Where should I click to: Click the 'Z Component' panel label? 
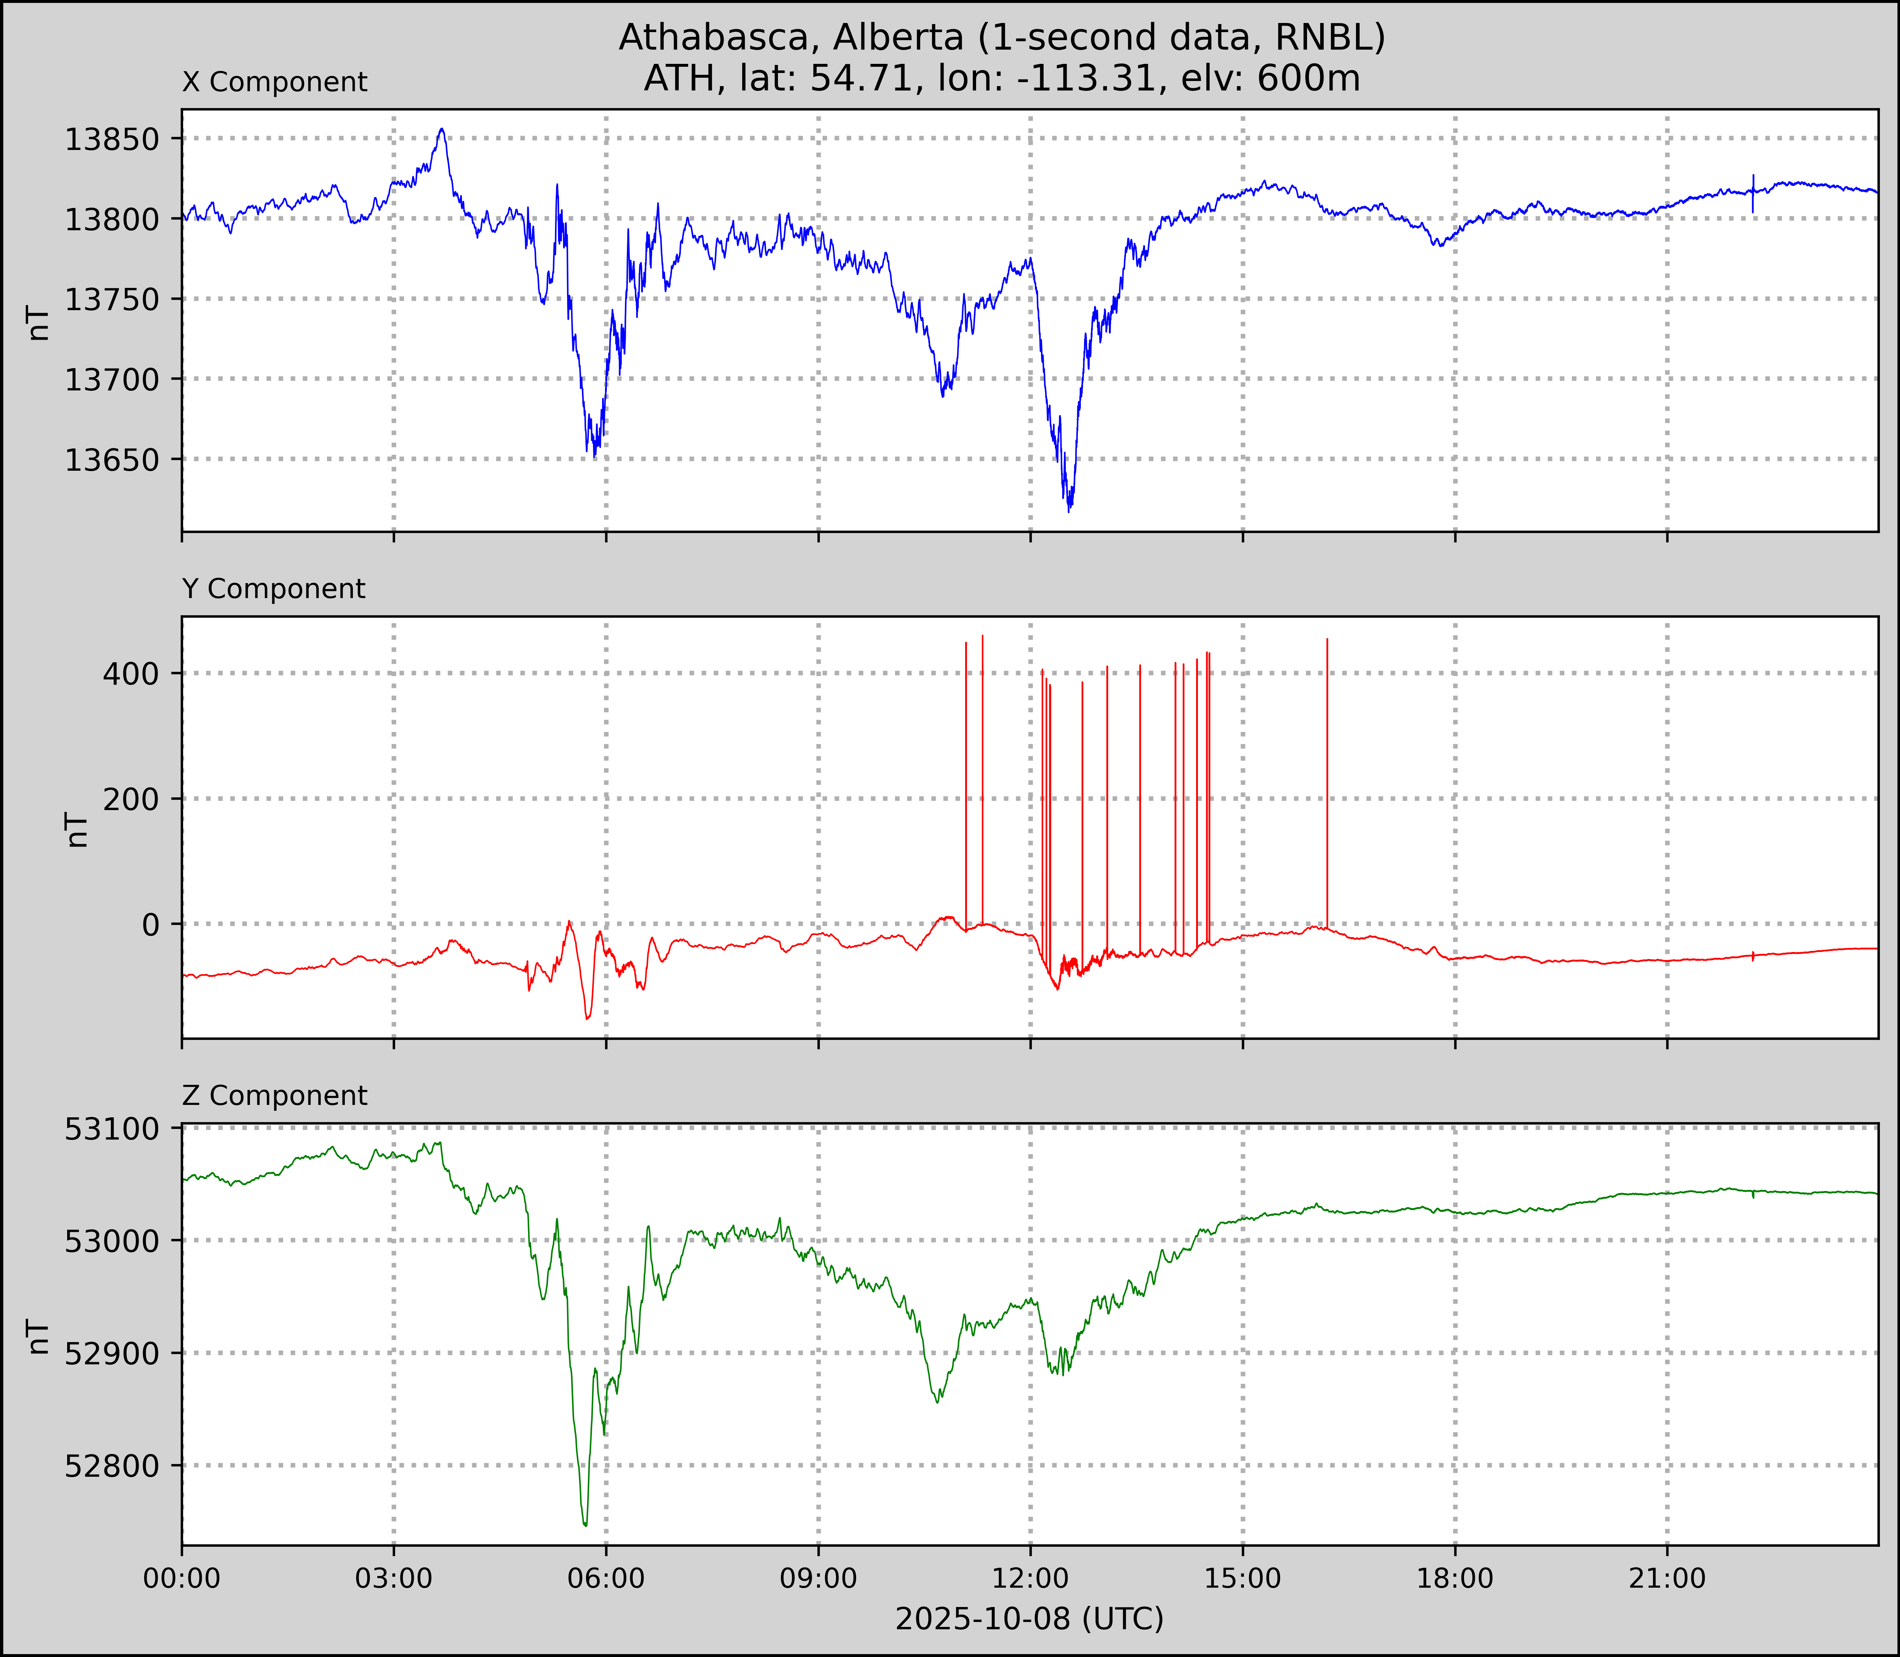point(275,1096)
